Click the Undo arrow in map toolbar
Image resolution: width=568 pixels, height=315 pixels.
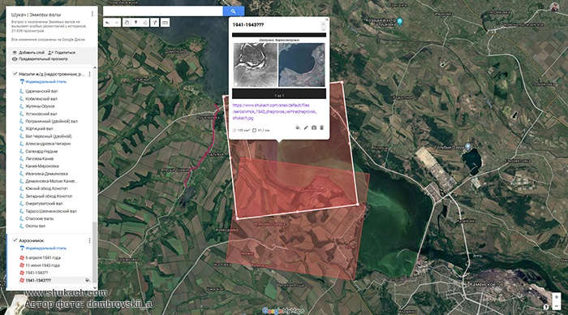tap(107, 23)
